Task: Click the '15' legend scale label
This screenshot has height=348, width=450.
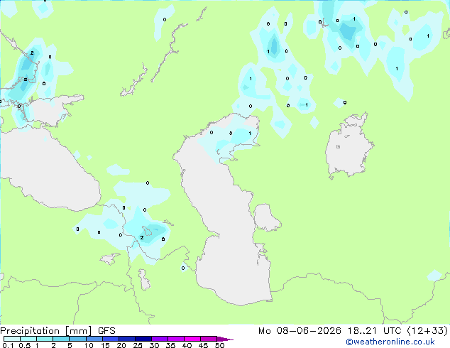Action: (x=105, y=345)
